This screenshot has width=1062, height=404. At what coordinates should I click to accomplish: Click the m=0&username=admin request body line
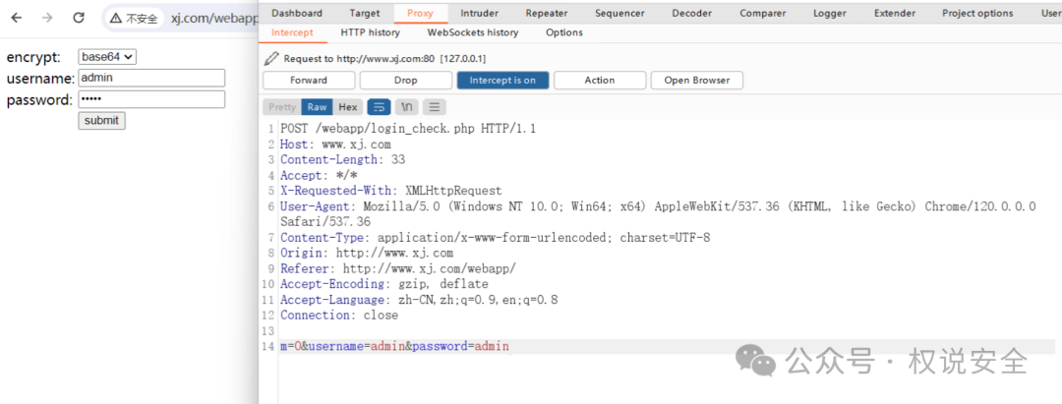(394, 346)
